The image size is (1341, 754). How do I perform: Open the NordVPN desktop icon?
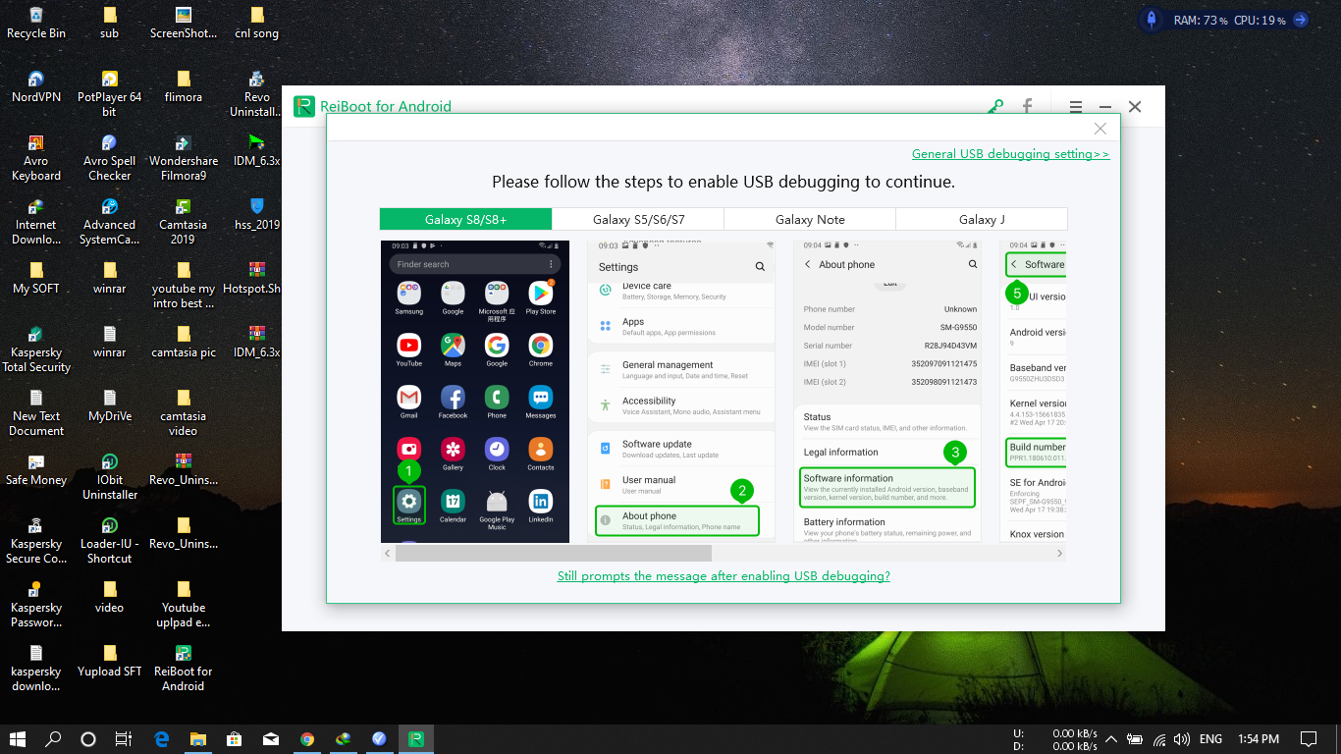tap(36, 86)
